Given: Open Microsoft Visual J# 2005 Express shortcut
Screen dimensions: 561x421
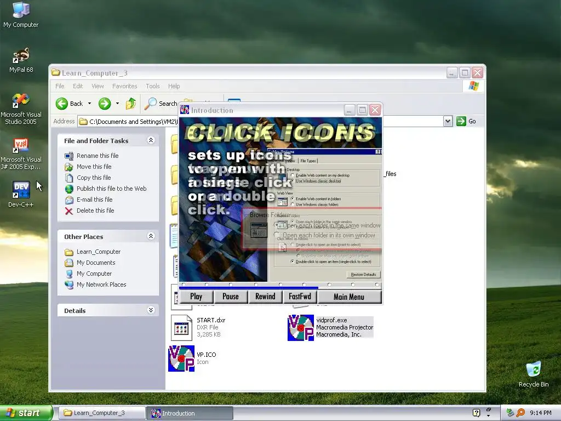Looking at the screenshot, I should click(21, 154).
